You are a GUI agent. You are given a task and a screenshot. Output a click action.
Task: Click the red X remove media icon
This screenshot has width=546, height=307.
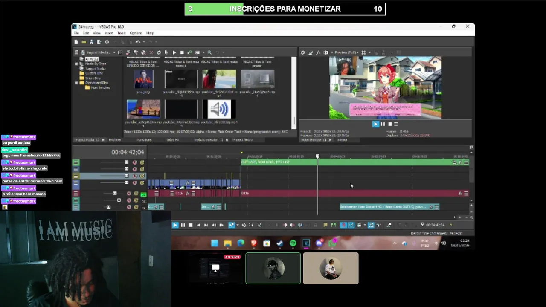pos(151,52)
